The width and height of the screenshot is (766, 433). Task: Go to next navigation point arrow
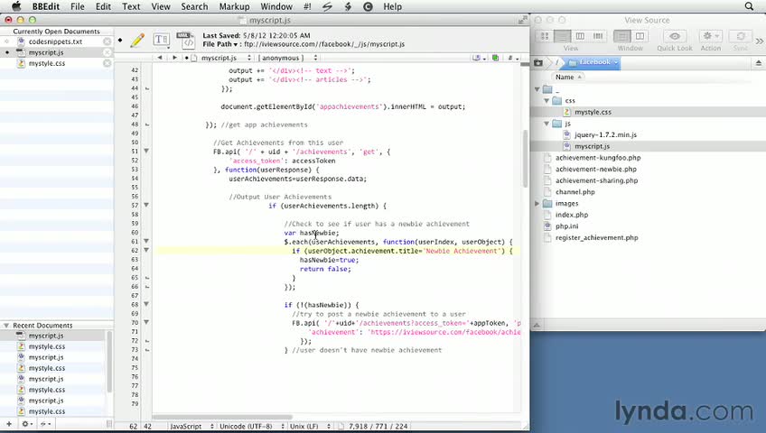point(174,58)
